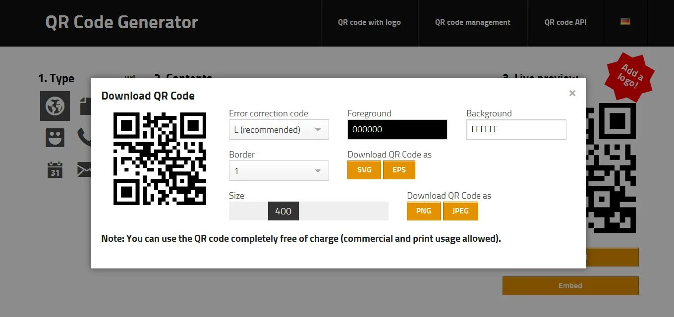Viewport: 674px width, 317px height.
Task: Select the smiley face type icon
Action: (x=55, y=137)
